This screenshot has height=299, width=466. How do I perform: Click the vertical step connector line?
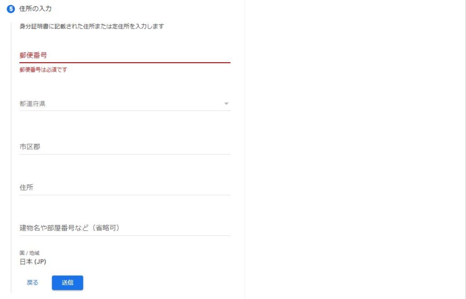[x=11, y=157]
